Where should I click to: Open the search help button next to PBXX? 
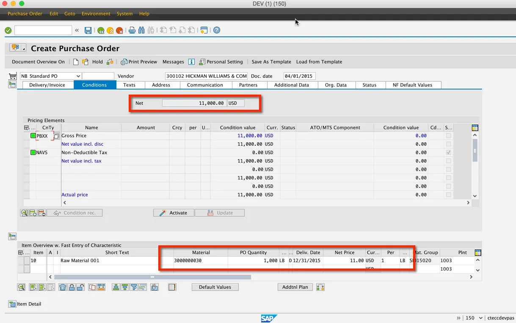[56, 136]
